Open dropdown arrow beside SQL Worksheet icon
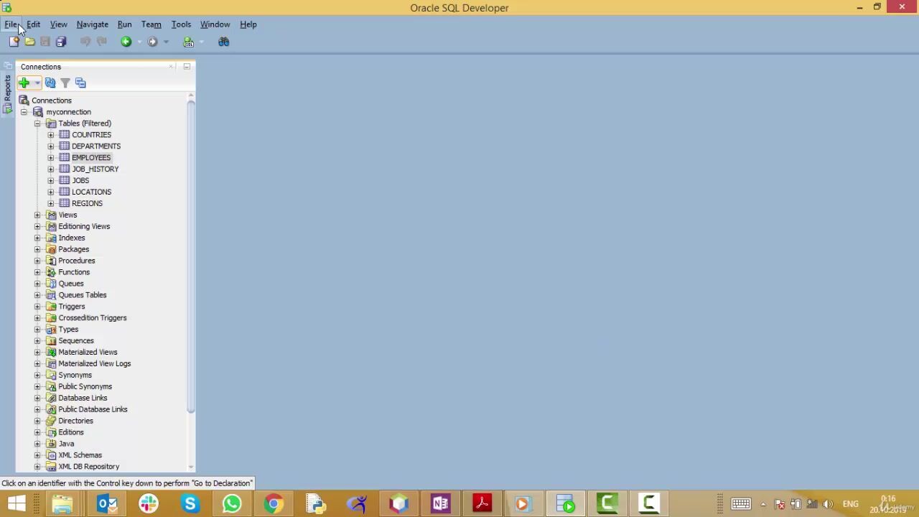 point(202,42)
